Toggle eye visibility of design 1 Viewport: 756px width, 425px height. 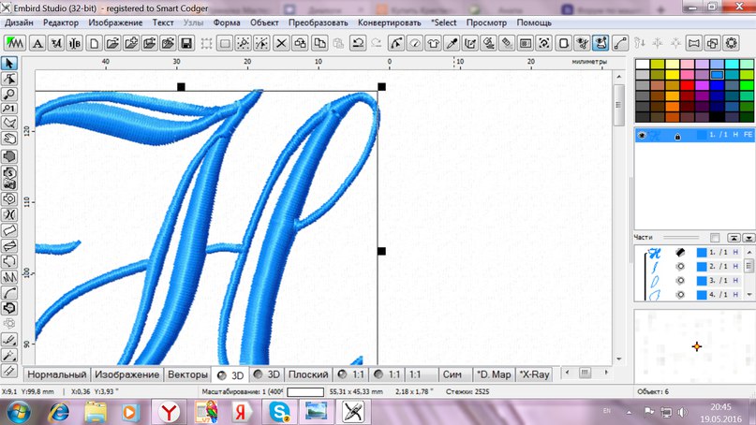click(642, 136)
